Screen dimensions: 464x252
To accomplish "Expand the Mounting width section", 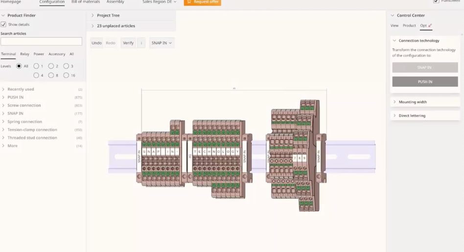I will (394, 102).
